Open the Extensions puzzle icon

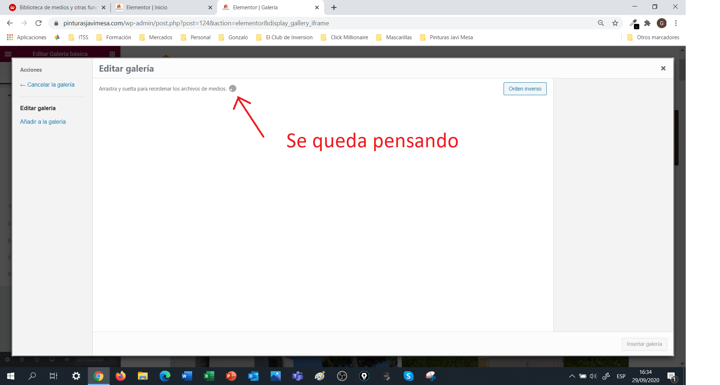pyautogui.click(x=647, y=23)
